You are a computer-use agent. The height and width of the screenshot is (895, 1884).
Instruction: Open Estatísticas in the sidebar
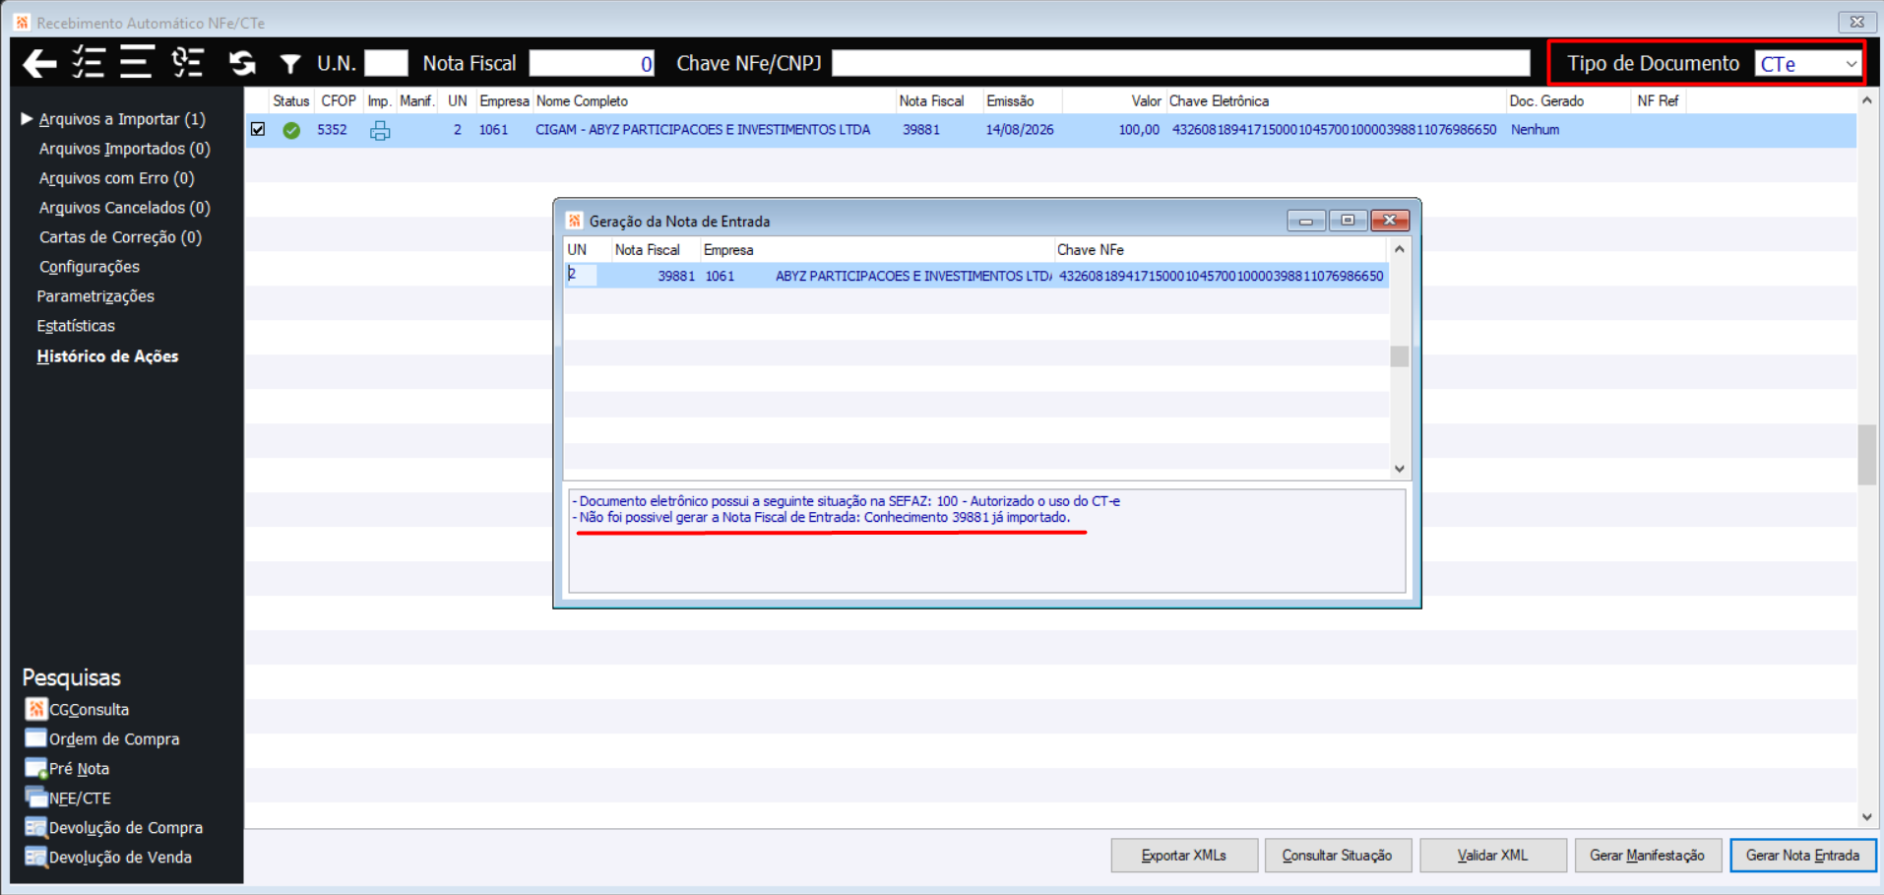(76, 326)
